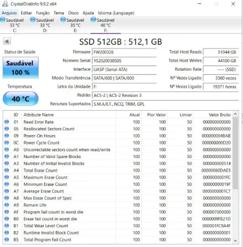This screenshot has width=243, height=247.
Task: Click status orb for Total Program Fail Count
Action: [x=6, y=240]
